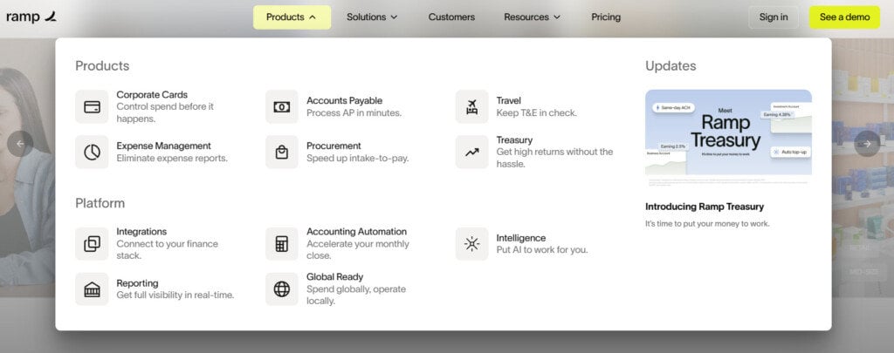The width and height of the screenshot is (894, 353).
Task: Click the Procurement shopping bag icon
Action: click(282, 152)
